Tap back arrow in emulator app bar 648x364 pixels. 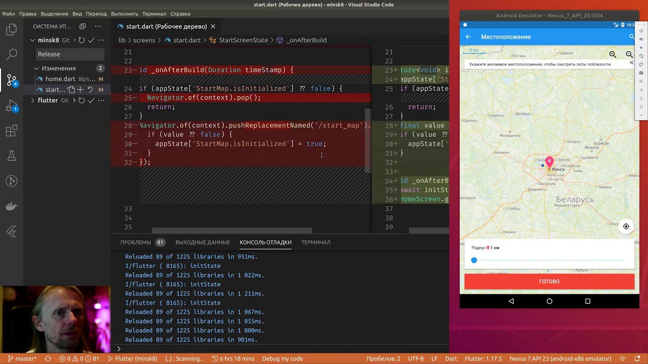pyautogui.click(x=468, y=36)
